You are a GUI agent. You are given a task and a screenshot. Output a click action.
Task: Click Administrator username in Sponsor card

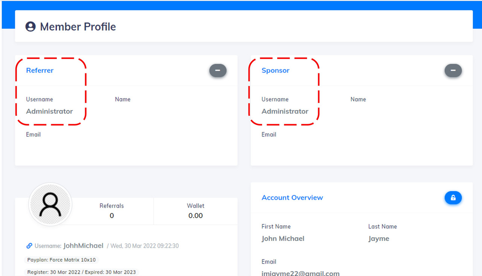coord(285,111)
